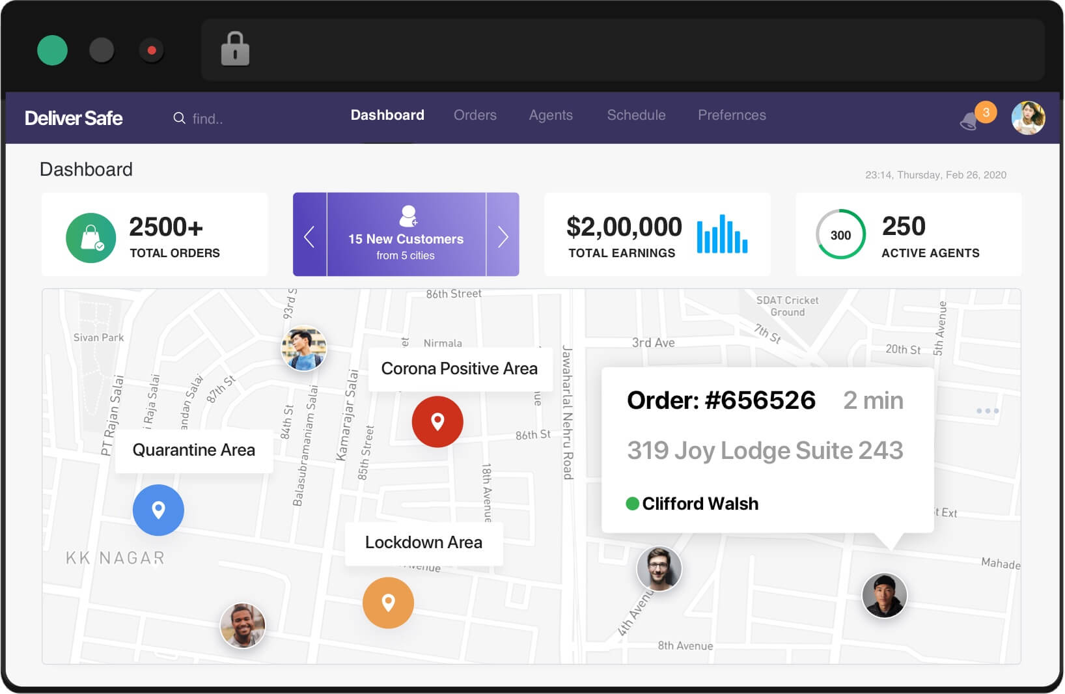1065x694 pixels.
Task: Click the find search input field
Action: pyautogui.click(x=215, y=118)
